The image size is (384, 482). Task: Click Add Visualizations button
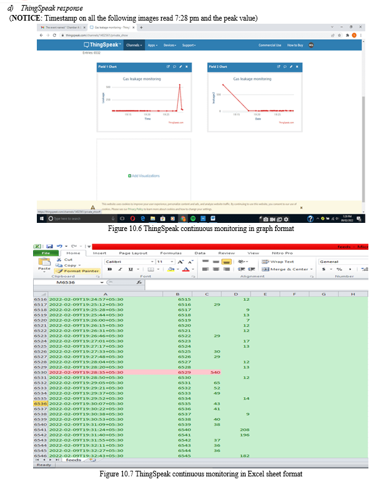144,176
